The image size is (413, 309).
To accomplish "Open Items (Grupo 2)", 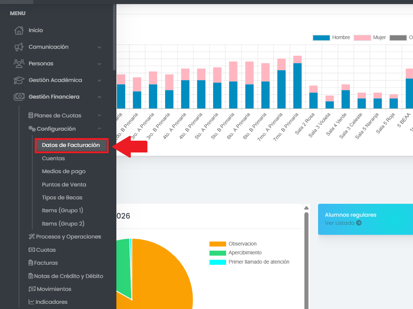I will click(x=63, y=223).
